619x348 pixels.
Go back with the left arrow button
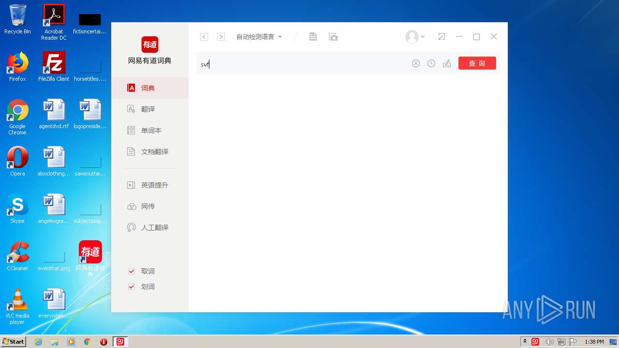pyautogui.click(x=204, y=37)
